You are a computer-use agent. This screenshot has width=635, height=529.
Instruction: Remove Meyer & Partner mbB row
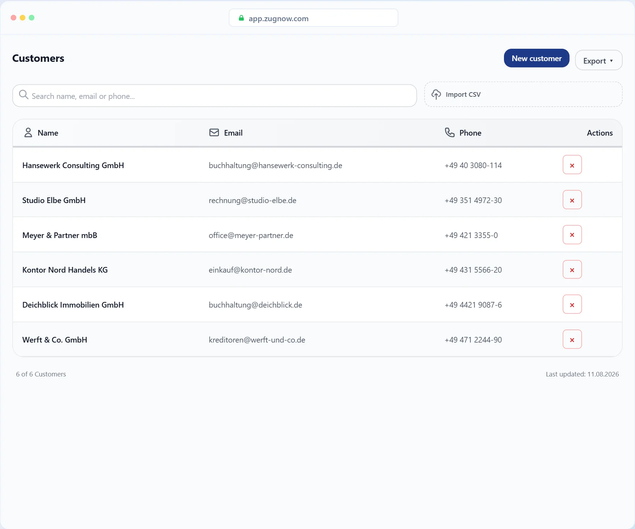[572, 235]
